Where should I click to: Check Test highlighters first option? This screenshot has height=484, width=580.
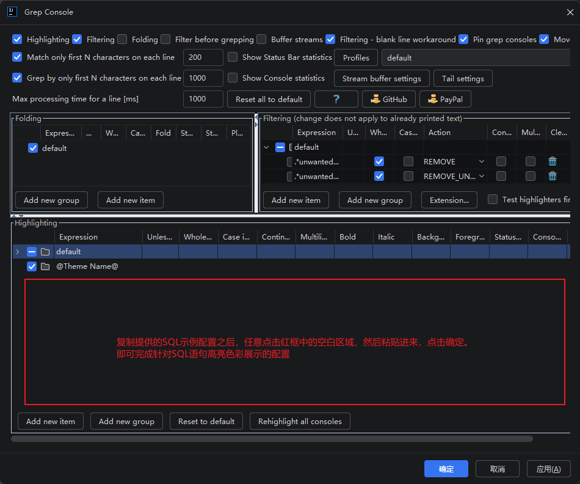tap(493, 200)
